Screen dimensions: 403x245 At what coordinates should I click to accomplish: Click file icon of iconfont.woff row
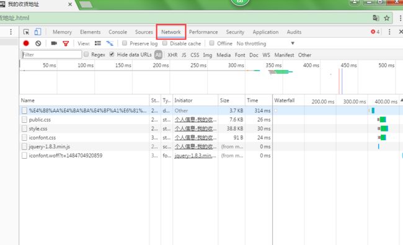(24, 156)
